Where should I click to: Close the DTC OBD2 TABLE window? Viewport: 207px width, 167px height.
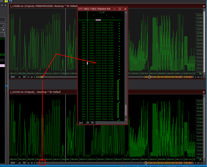point(125,9)
